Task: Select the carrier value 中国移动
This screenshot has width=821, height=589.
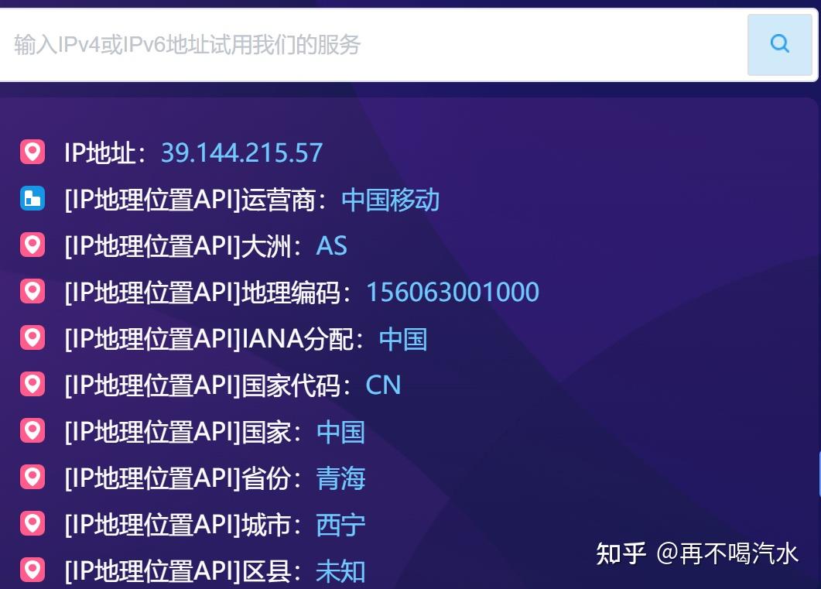Action: [391, 200]
